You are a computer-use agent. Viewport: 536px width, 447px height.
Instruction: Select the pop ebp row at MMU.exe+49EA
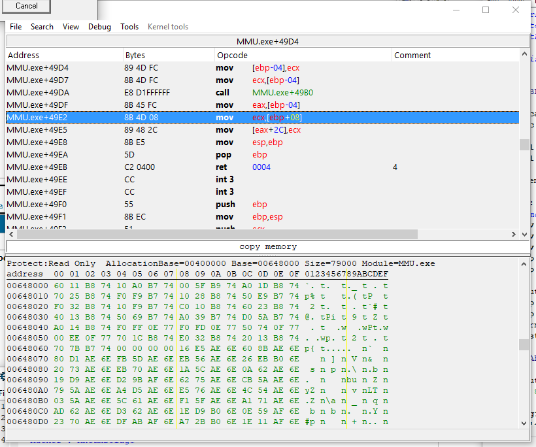point(261,155)
